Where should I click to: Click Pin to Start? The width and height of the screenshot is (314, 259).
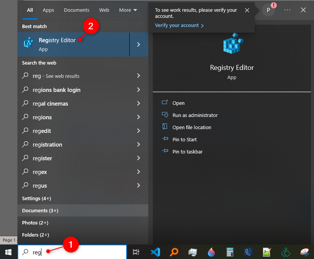pyautogui.click(x=184, y=140)
